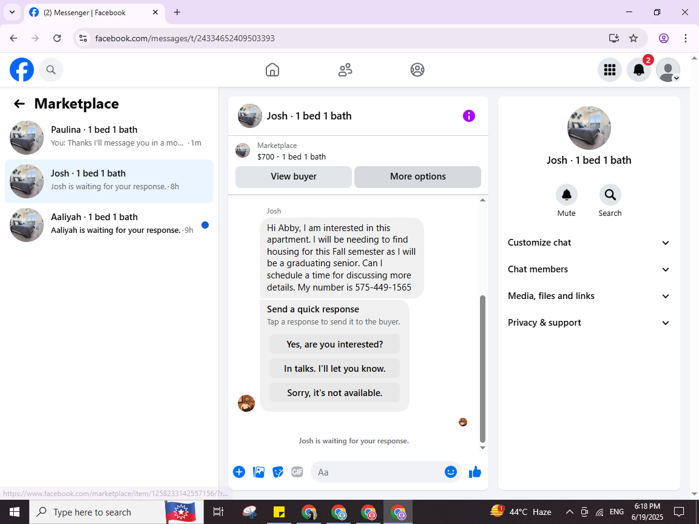Open Windows Start menu
The width and height of the screenshot is (699, 524).
point(15,512)
